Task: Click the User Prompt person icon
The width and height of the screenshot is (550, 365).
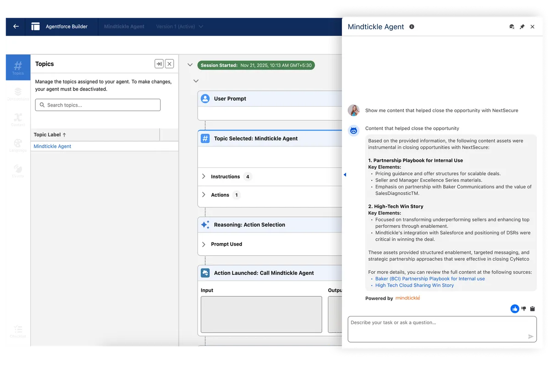Action: click(205, 98)
